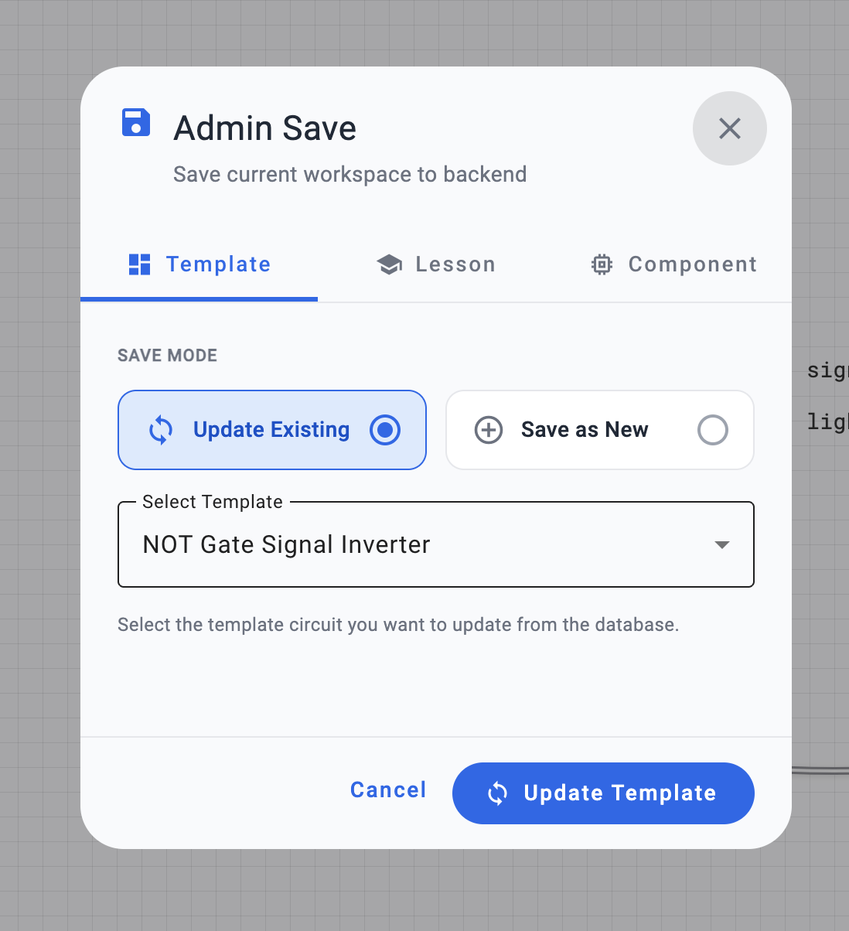Image resolution: width=849 pixels, height=931 pixels.
Task: Click the Save as New plus icon
Action: 489,430
